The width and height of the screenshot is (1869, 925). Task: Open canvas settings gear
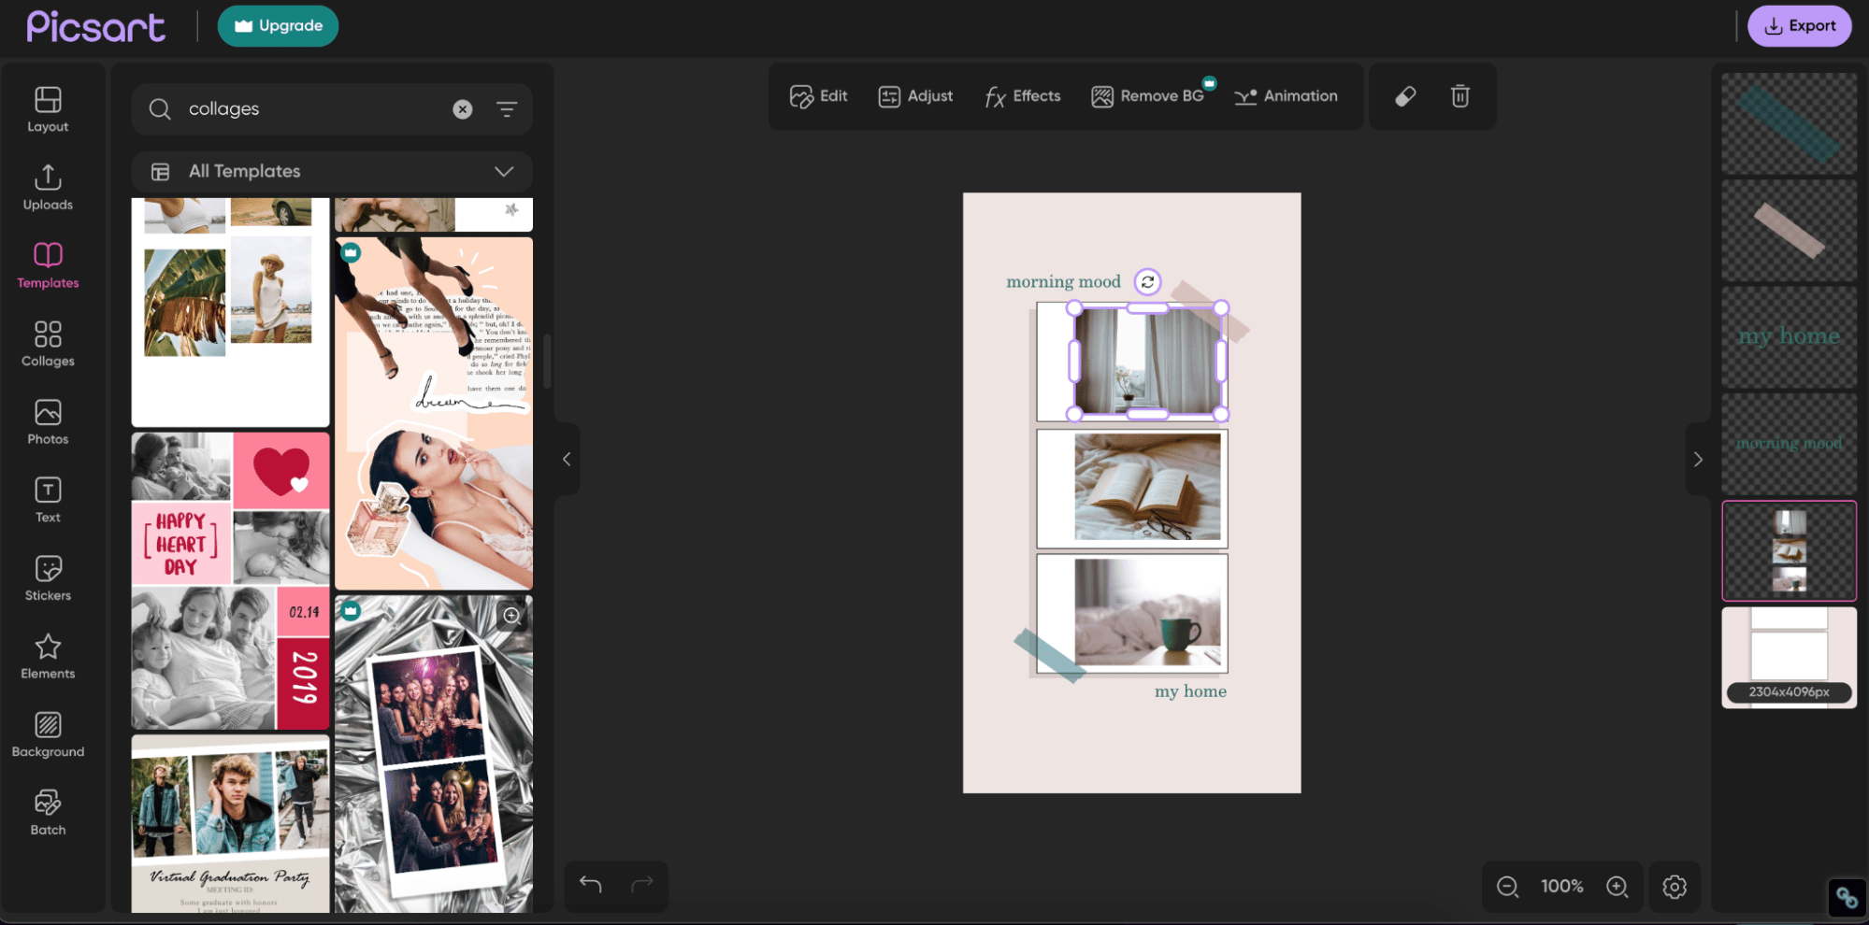pyautogui.click(x=1675, y=886)
